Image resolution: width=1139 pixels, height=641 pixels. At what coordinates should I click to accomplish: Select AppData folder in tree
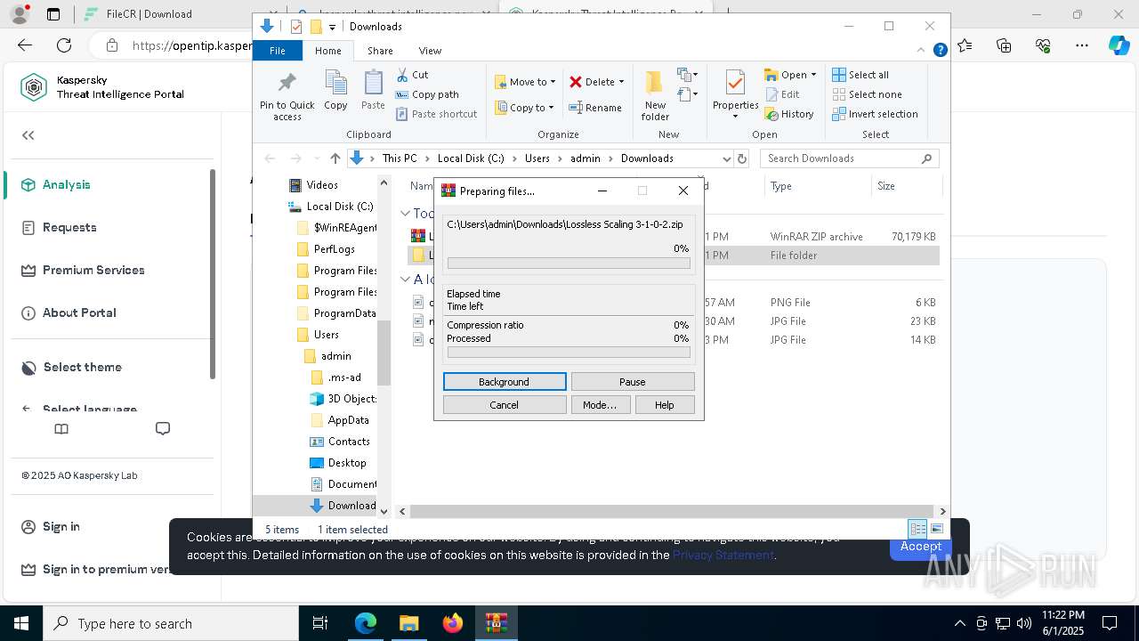(348, 420)
